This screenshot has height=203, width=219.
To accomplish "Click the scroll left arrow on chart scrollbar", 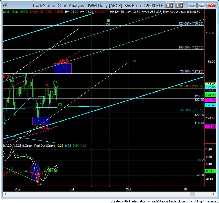I will [x=5, y=194].
